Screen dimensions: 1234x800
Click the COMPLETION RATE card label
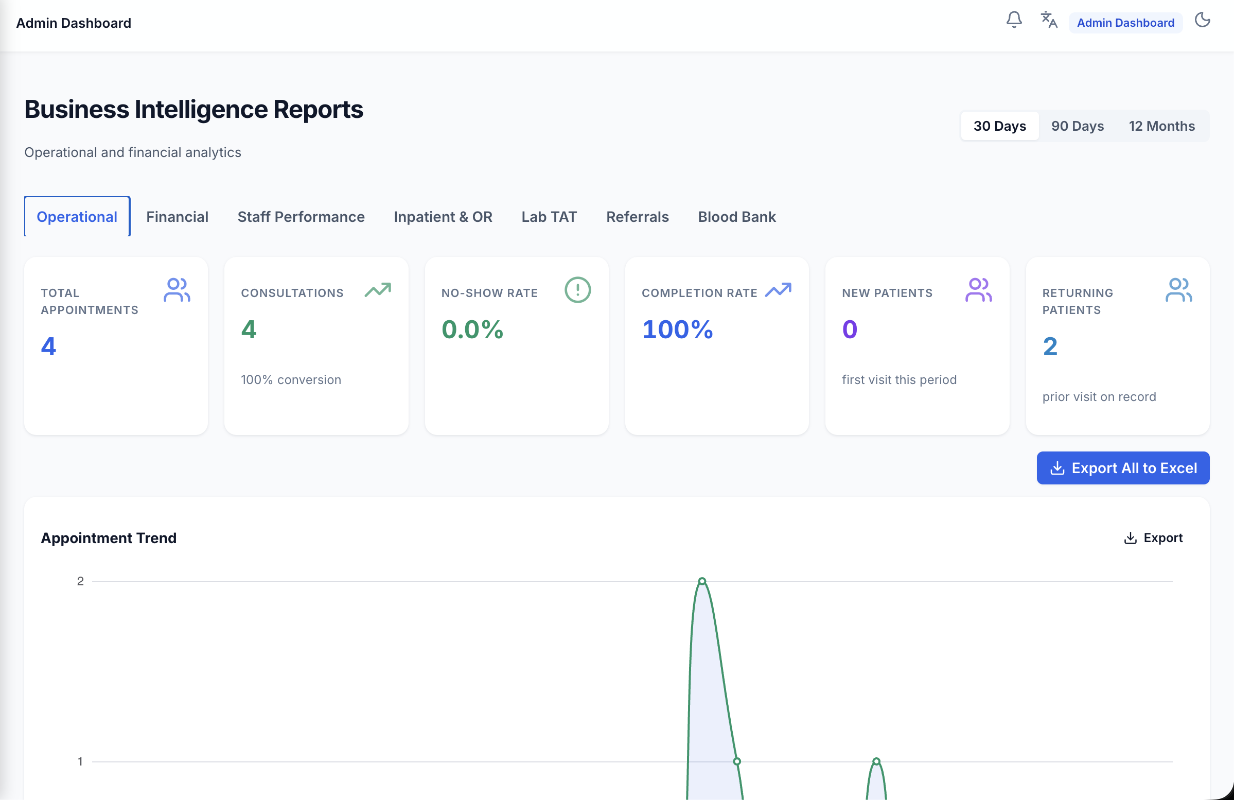[x=699, y=293]
